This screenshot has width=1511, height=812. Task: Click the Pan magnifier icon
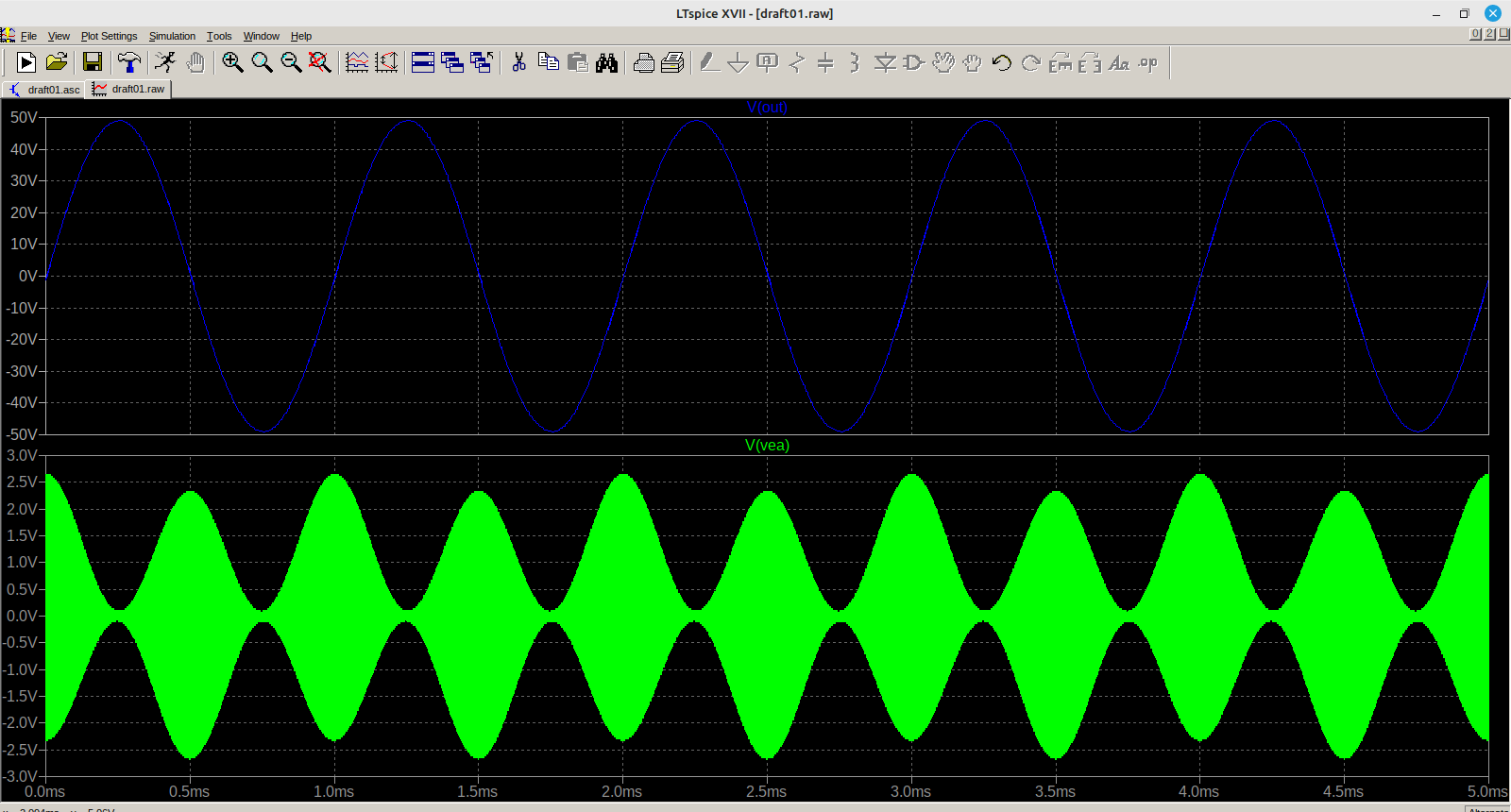pos(262,62)
